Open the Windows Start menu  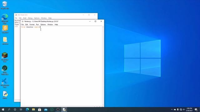click(x=3, y=110)
